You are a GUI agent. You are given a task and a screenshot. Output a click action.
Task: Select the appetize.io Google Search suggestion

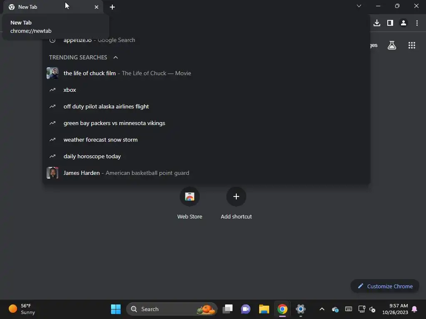tap(206, 40)
